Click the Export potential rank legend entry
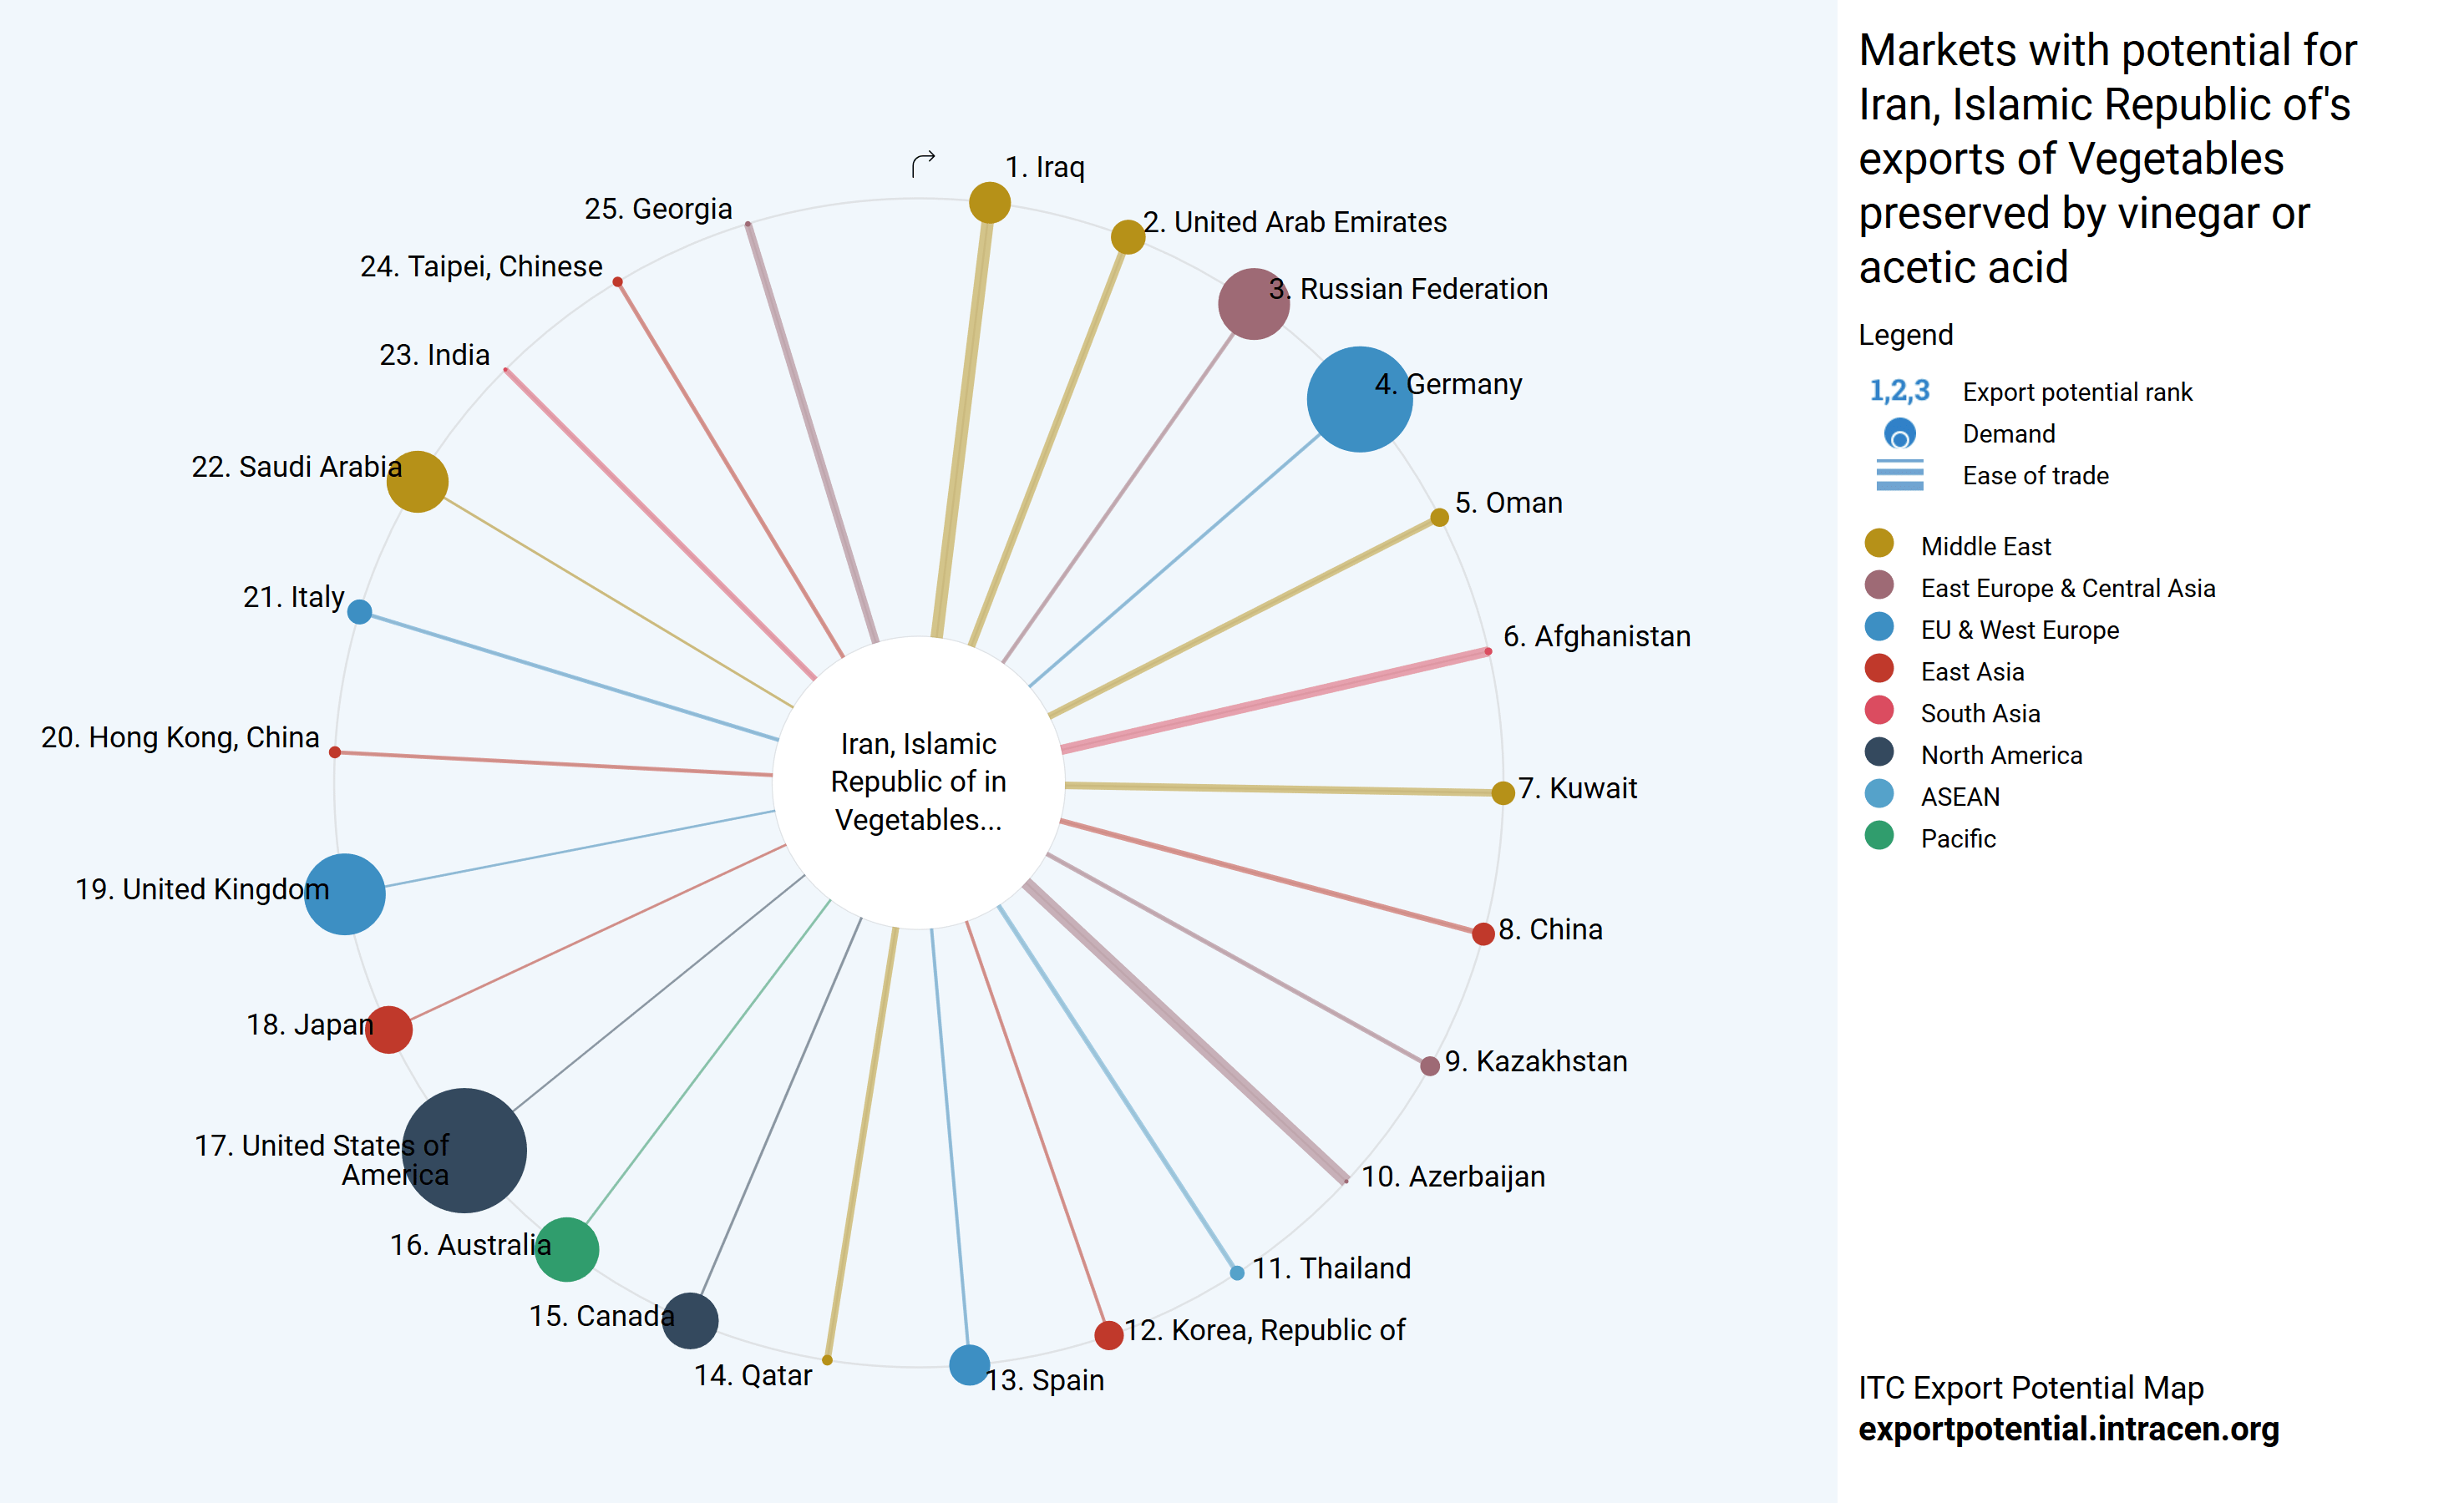 pyautogui.click(x=2076, y=392)
